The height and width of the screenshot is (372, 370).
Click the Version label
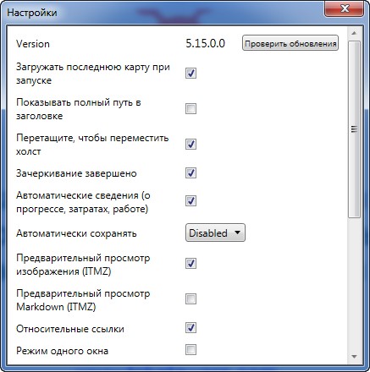(33, 44)
